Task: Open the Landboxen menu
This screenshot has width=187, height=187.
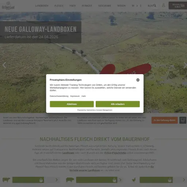Action: pyautogui.click(x=42, y=6)
